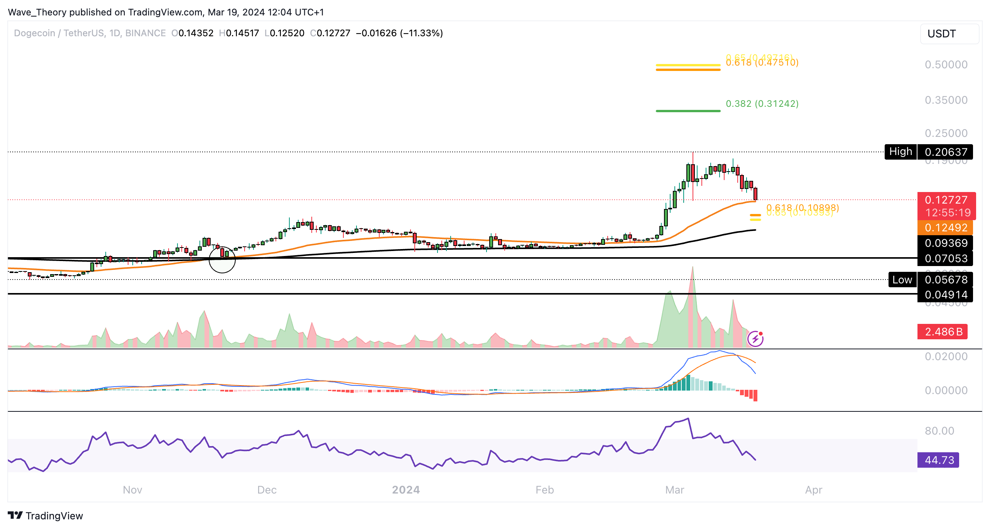Click the green 0.382 Fibonacci level line
Screen dimensions: 990x529
(x=688, y=111)
